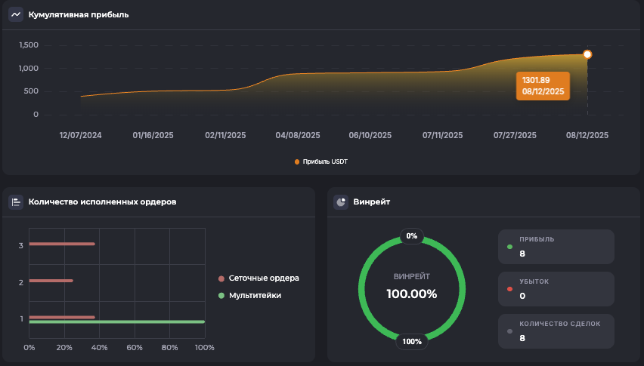The height and width of the screenshot is (366, 644).
Task: Click the green dot beside Прибыль
Action: pos(509,247)
